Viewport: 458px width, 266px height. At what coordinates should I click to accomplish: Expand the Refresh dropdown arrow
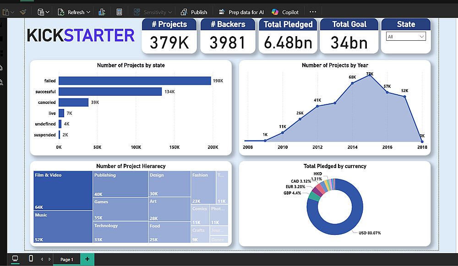(x=88, y=12)
